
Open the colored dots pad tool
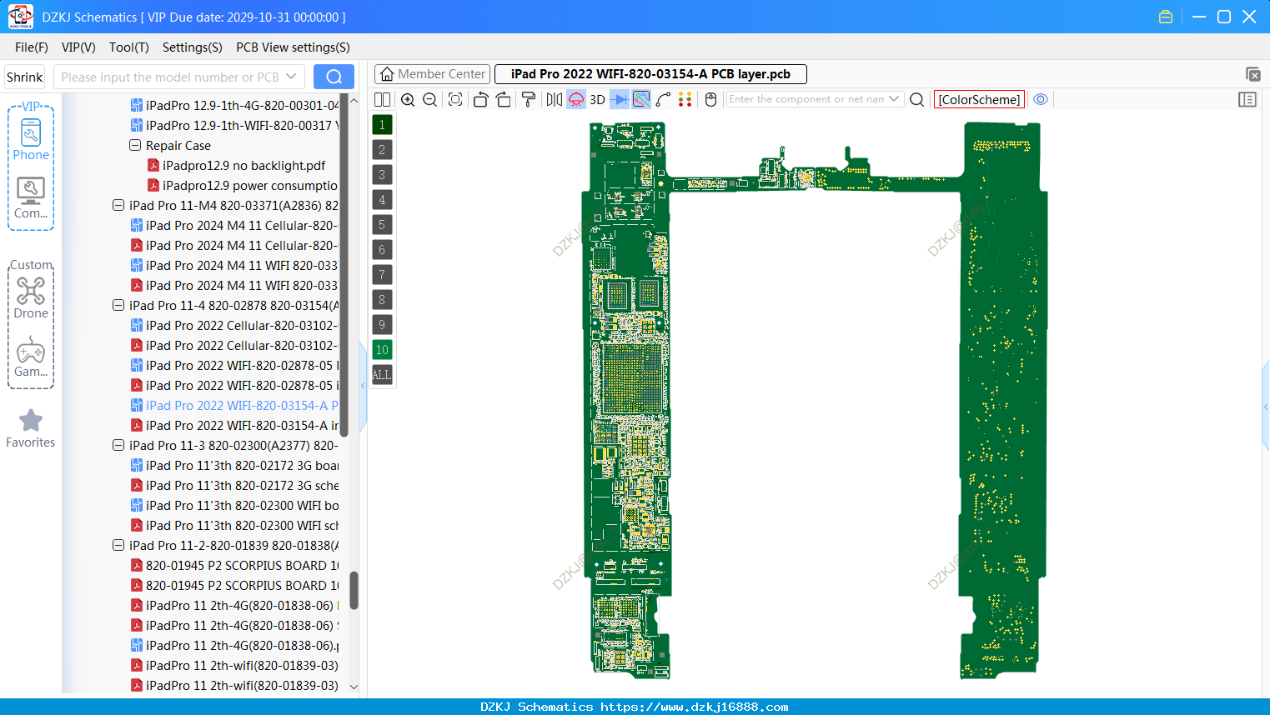click(x=685, y=99)
